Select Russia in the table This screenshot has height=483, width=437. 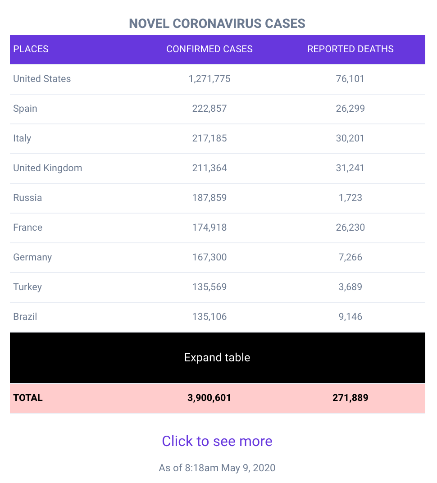point(27,198)
